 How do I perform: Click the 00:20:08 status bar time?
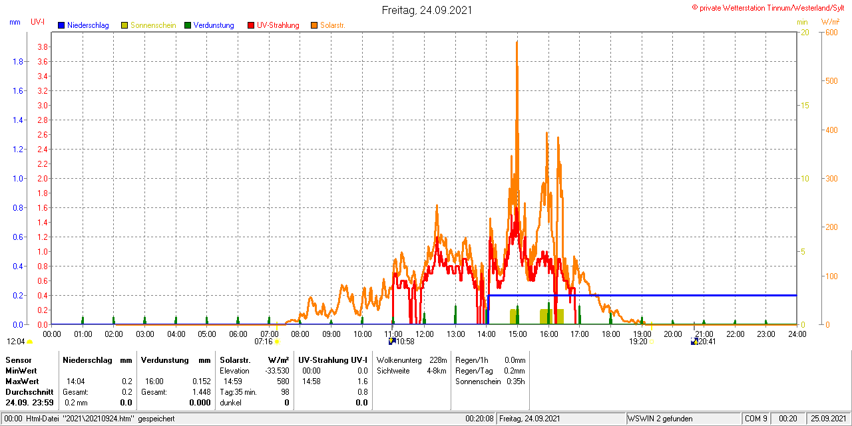pyautogui.click(x=479, y=419)
